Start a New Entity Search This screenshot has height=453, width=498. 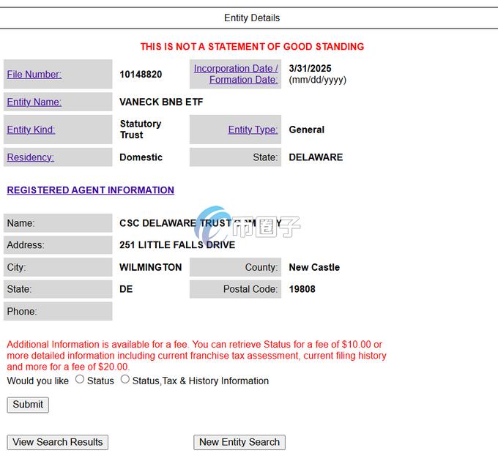coord(239,442)
